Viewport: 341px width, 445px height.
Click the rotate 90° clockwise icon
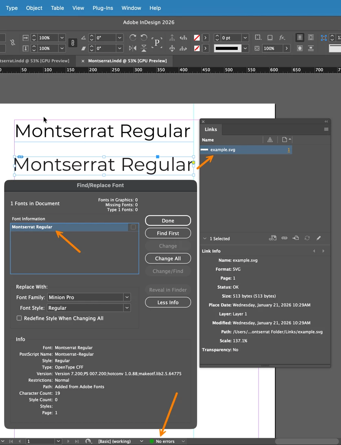point(132,37)
